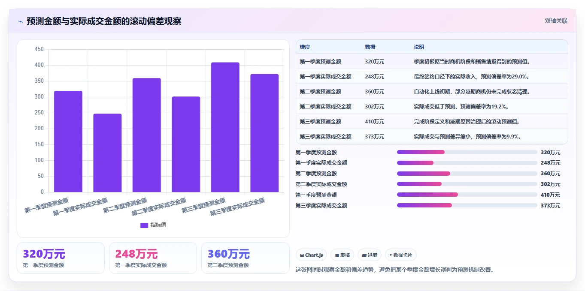This screenshot has width=585, height=291.
Task: Open the 320万元 data card
Action: (x=61, y=258)
